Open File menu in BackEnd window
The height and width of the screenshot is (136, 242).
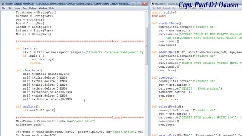(153, 8)
